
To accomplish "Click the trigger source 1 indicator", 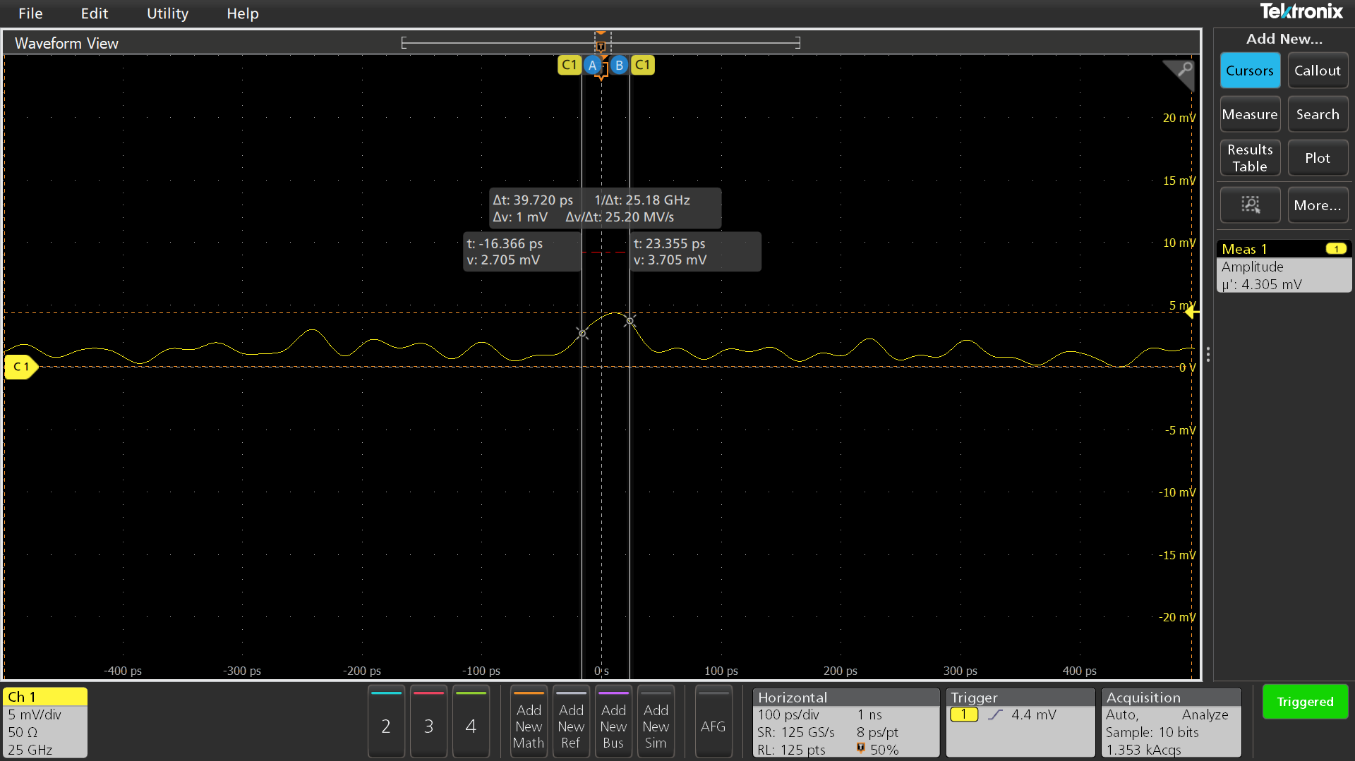I will [964, 714].
